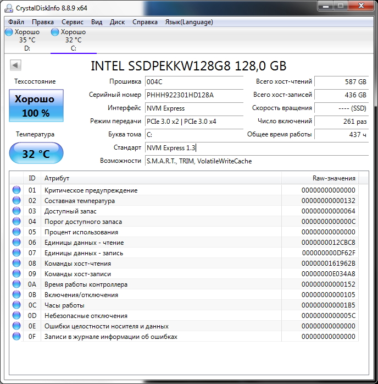Click the CrystalDiskInfo app icon in title bar
The image size is (378, 384).
[x=9, y=8]
